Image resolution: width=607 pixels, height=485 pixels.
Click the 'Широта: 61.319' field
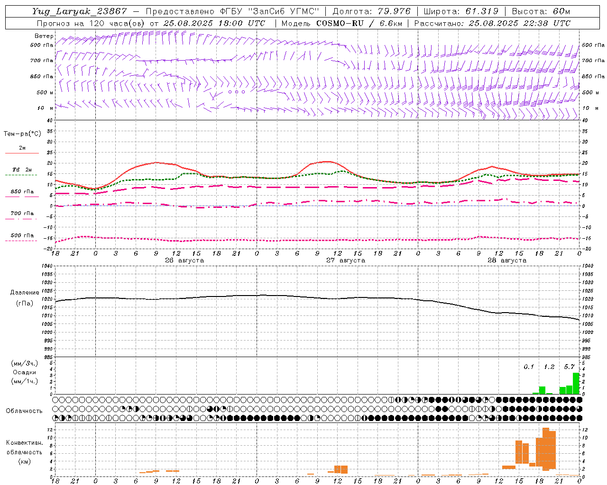(460, 11)
